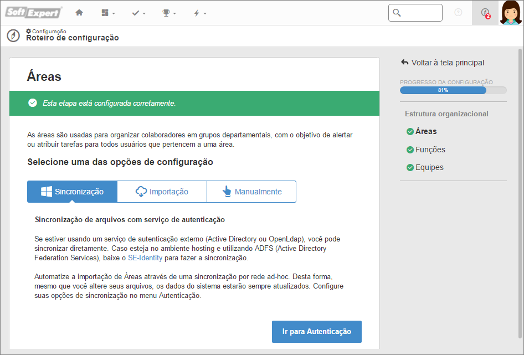Go to the home icon

pyautogui.click(x=79, y=13)
